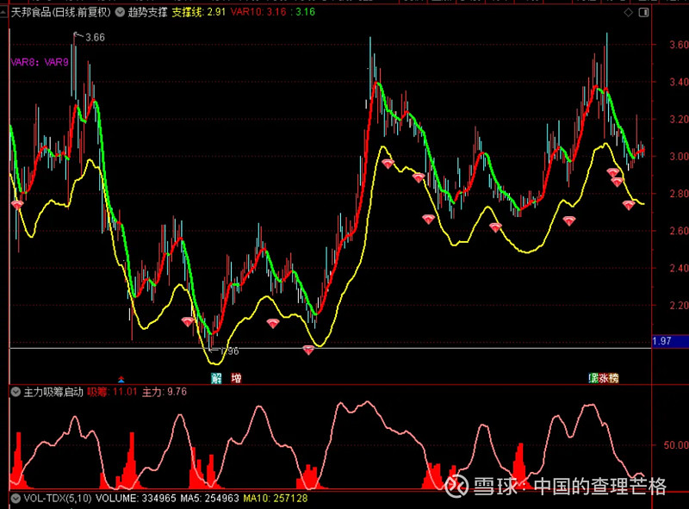This screenshot has height=509, width=689.
Task: Click the pink diamond signal below 1.96 low
Action: [308, 350]
